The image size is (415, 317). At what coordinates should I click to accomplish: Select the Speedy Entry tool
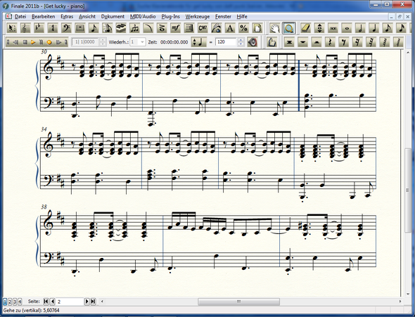click(107, 27)
